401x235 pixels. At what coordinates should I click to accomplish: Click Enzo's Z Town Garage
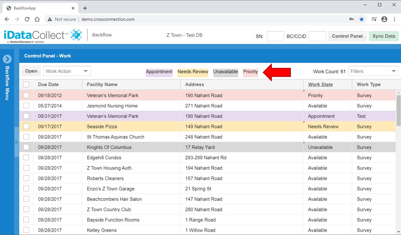tap(110, 189)
